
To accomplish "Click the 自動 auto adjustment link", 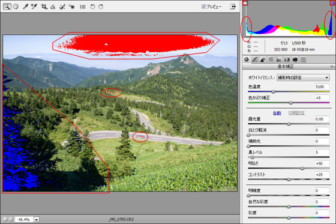I will click(277, 113).
